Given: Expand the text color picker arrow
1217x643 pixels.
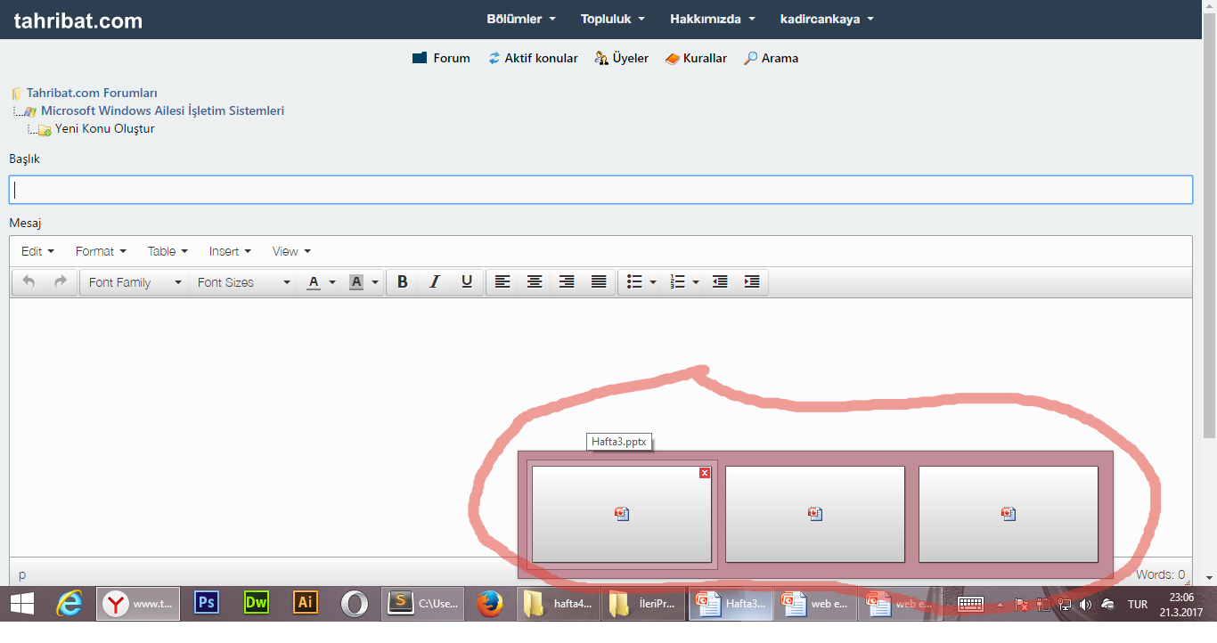Looking at the screenshot, I should click(332, 282).
